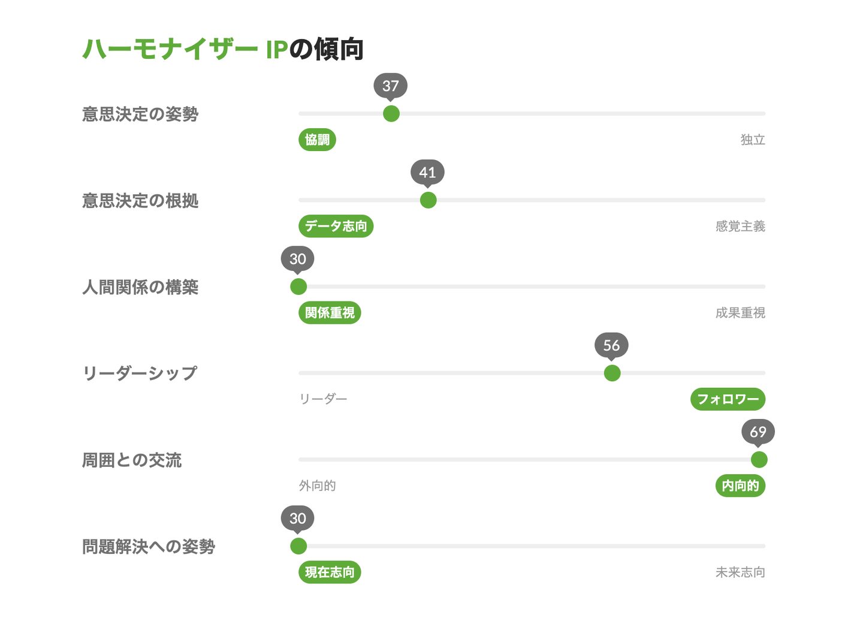Select the green 関係重視 tag
863x618 pixels.
[x=330, y=313]
